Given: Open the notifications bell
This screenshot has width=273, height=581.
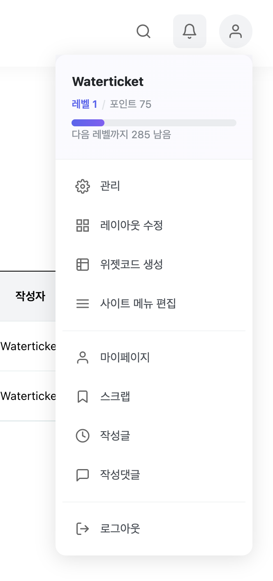Looking at the screenshot, I should pos(190,31).
